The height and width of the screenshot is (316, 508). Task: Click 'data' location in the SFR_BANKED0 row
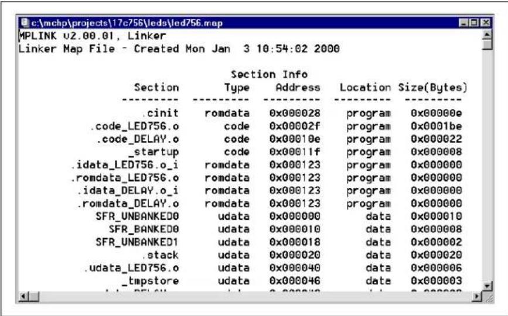[x=378, y=229]
